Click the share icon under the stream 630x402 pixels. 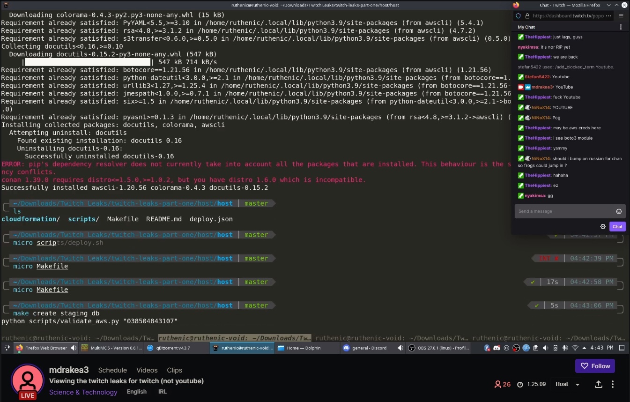pyautogui.click(x=598, y=384)
